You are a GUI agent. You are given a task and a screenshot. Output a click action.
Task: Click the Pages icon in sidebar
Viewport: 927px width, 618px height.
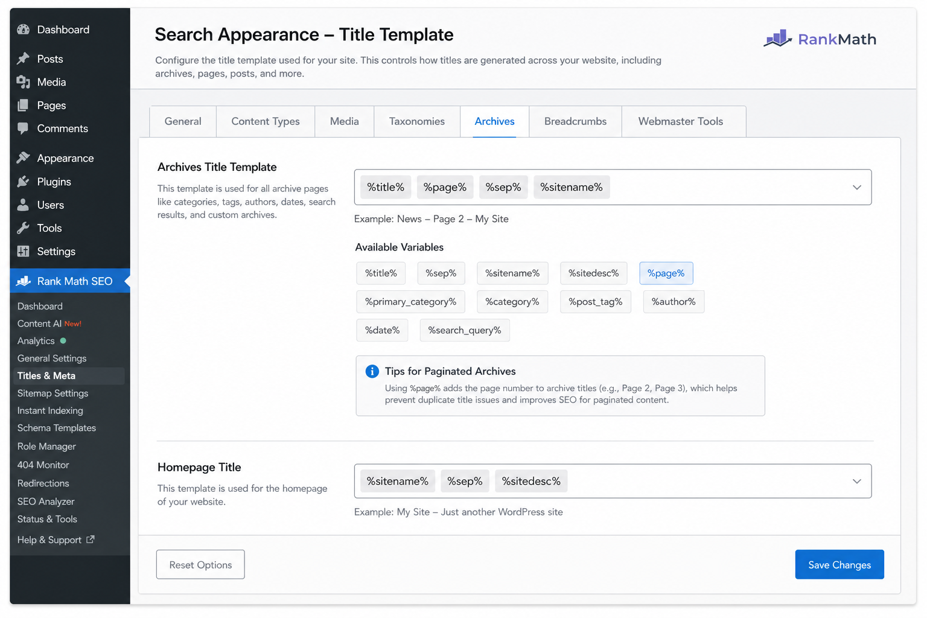(24, 105)
